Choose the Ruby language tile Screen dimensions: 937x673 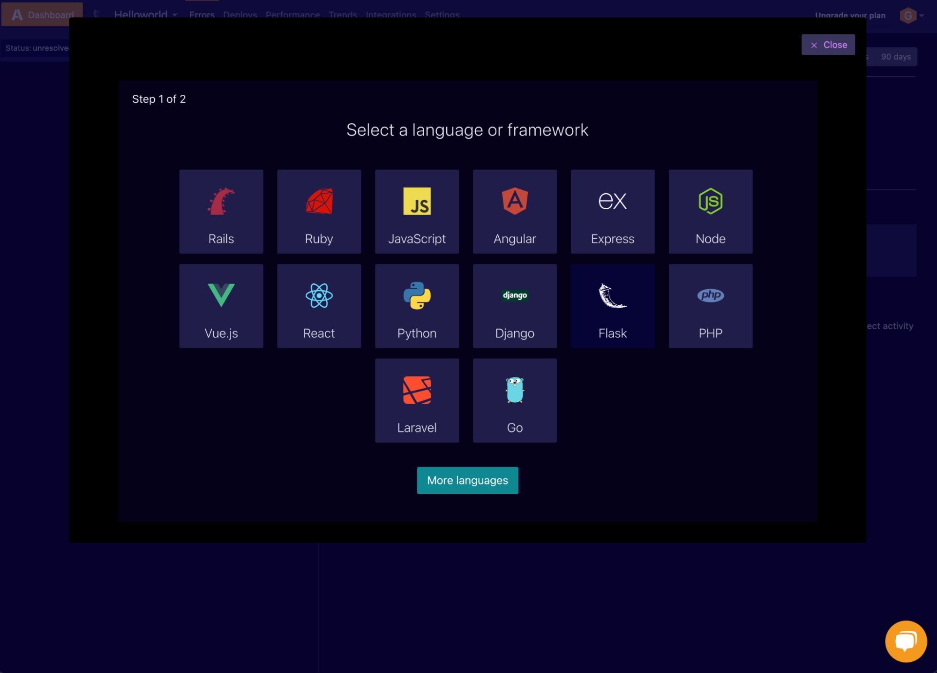(319, 212)
